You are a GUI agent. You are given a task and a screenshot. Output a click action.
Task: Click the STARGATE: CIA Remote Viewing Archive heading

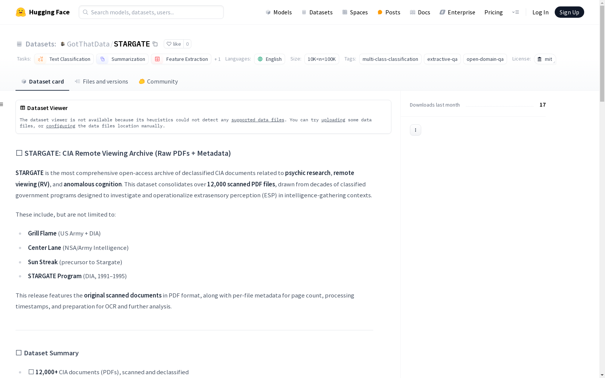[123, 153]
